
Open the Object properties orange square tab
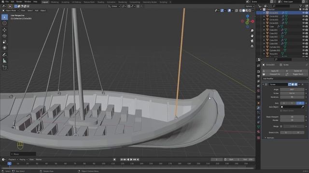259,103
